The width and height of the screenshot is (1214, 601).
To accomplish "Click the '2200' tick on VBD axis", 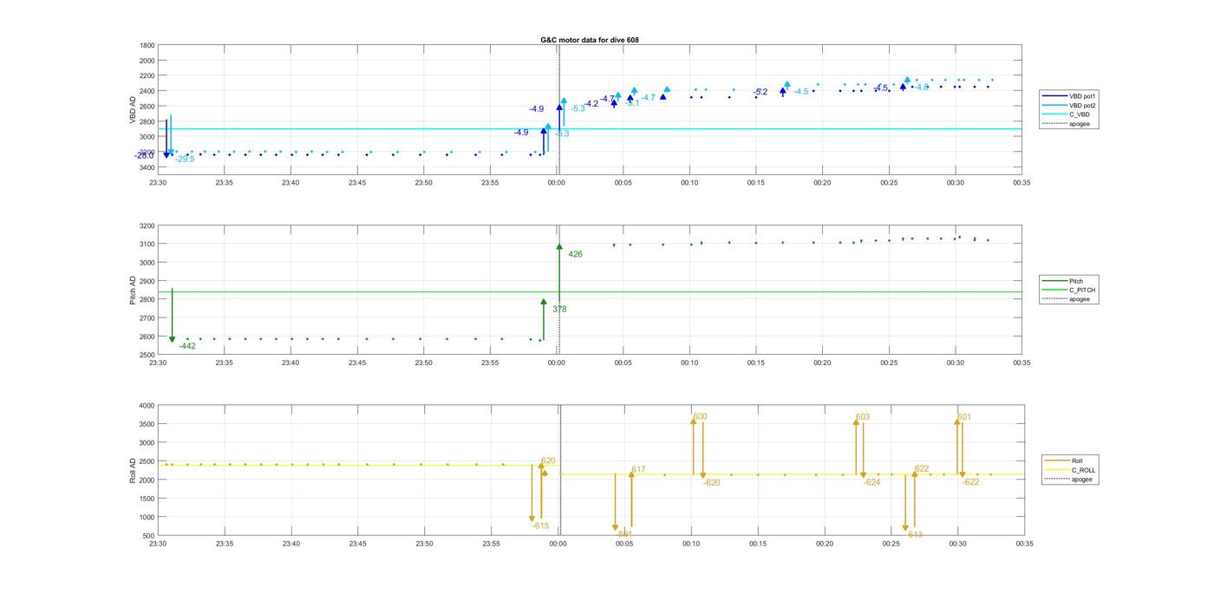I will pos(147,76).
